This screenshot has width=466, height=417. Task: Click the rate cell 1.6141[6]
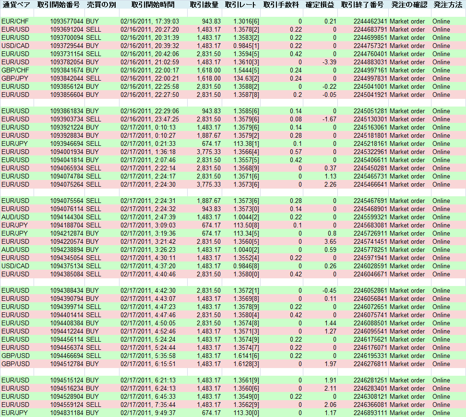click(246, 356)
